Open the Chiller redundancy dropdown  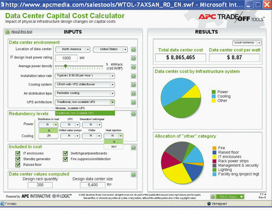[92, 136]
